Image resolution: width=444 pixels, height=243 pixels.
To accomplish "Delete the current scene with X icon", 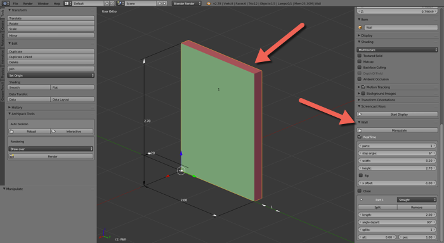I will click(165, 3).
